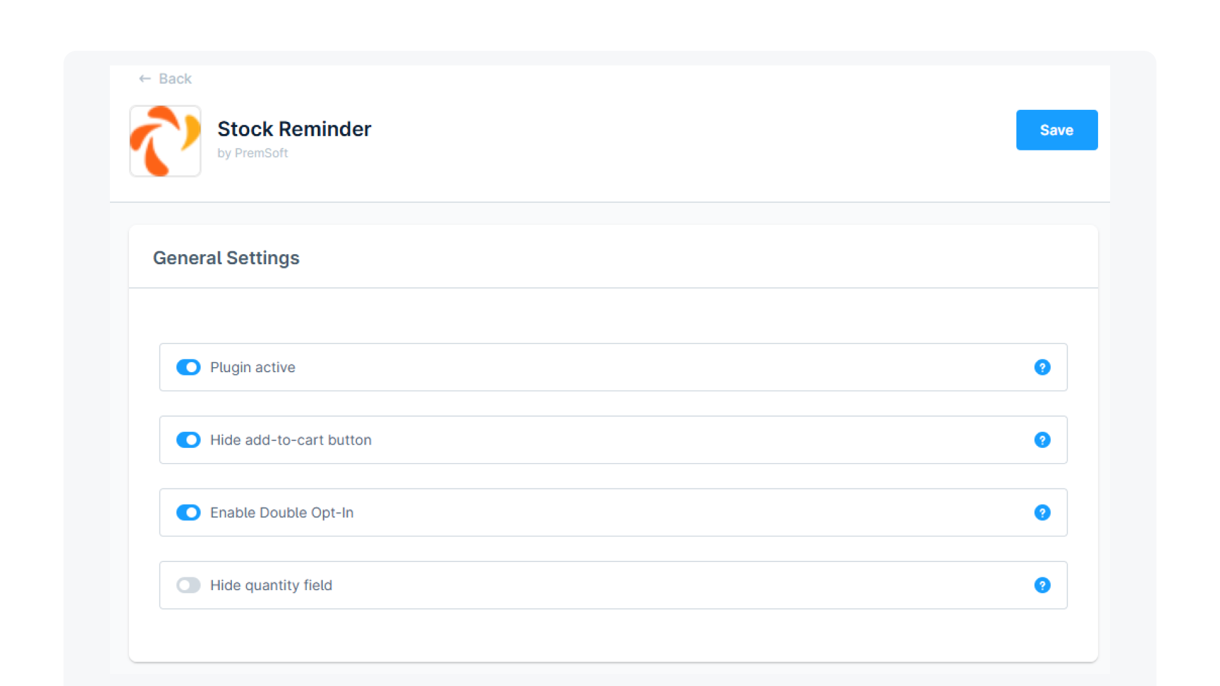Click the Back link text
Viewport: 1220px width, 686px height.
tap(175, 79)
